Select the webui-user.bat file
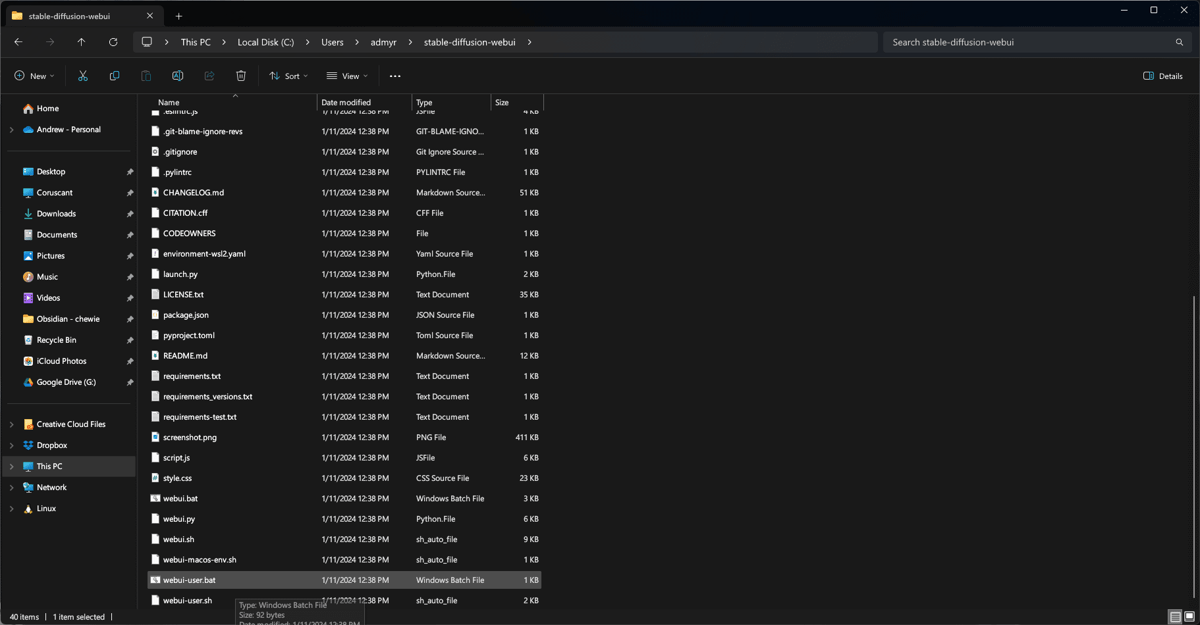 344,580
